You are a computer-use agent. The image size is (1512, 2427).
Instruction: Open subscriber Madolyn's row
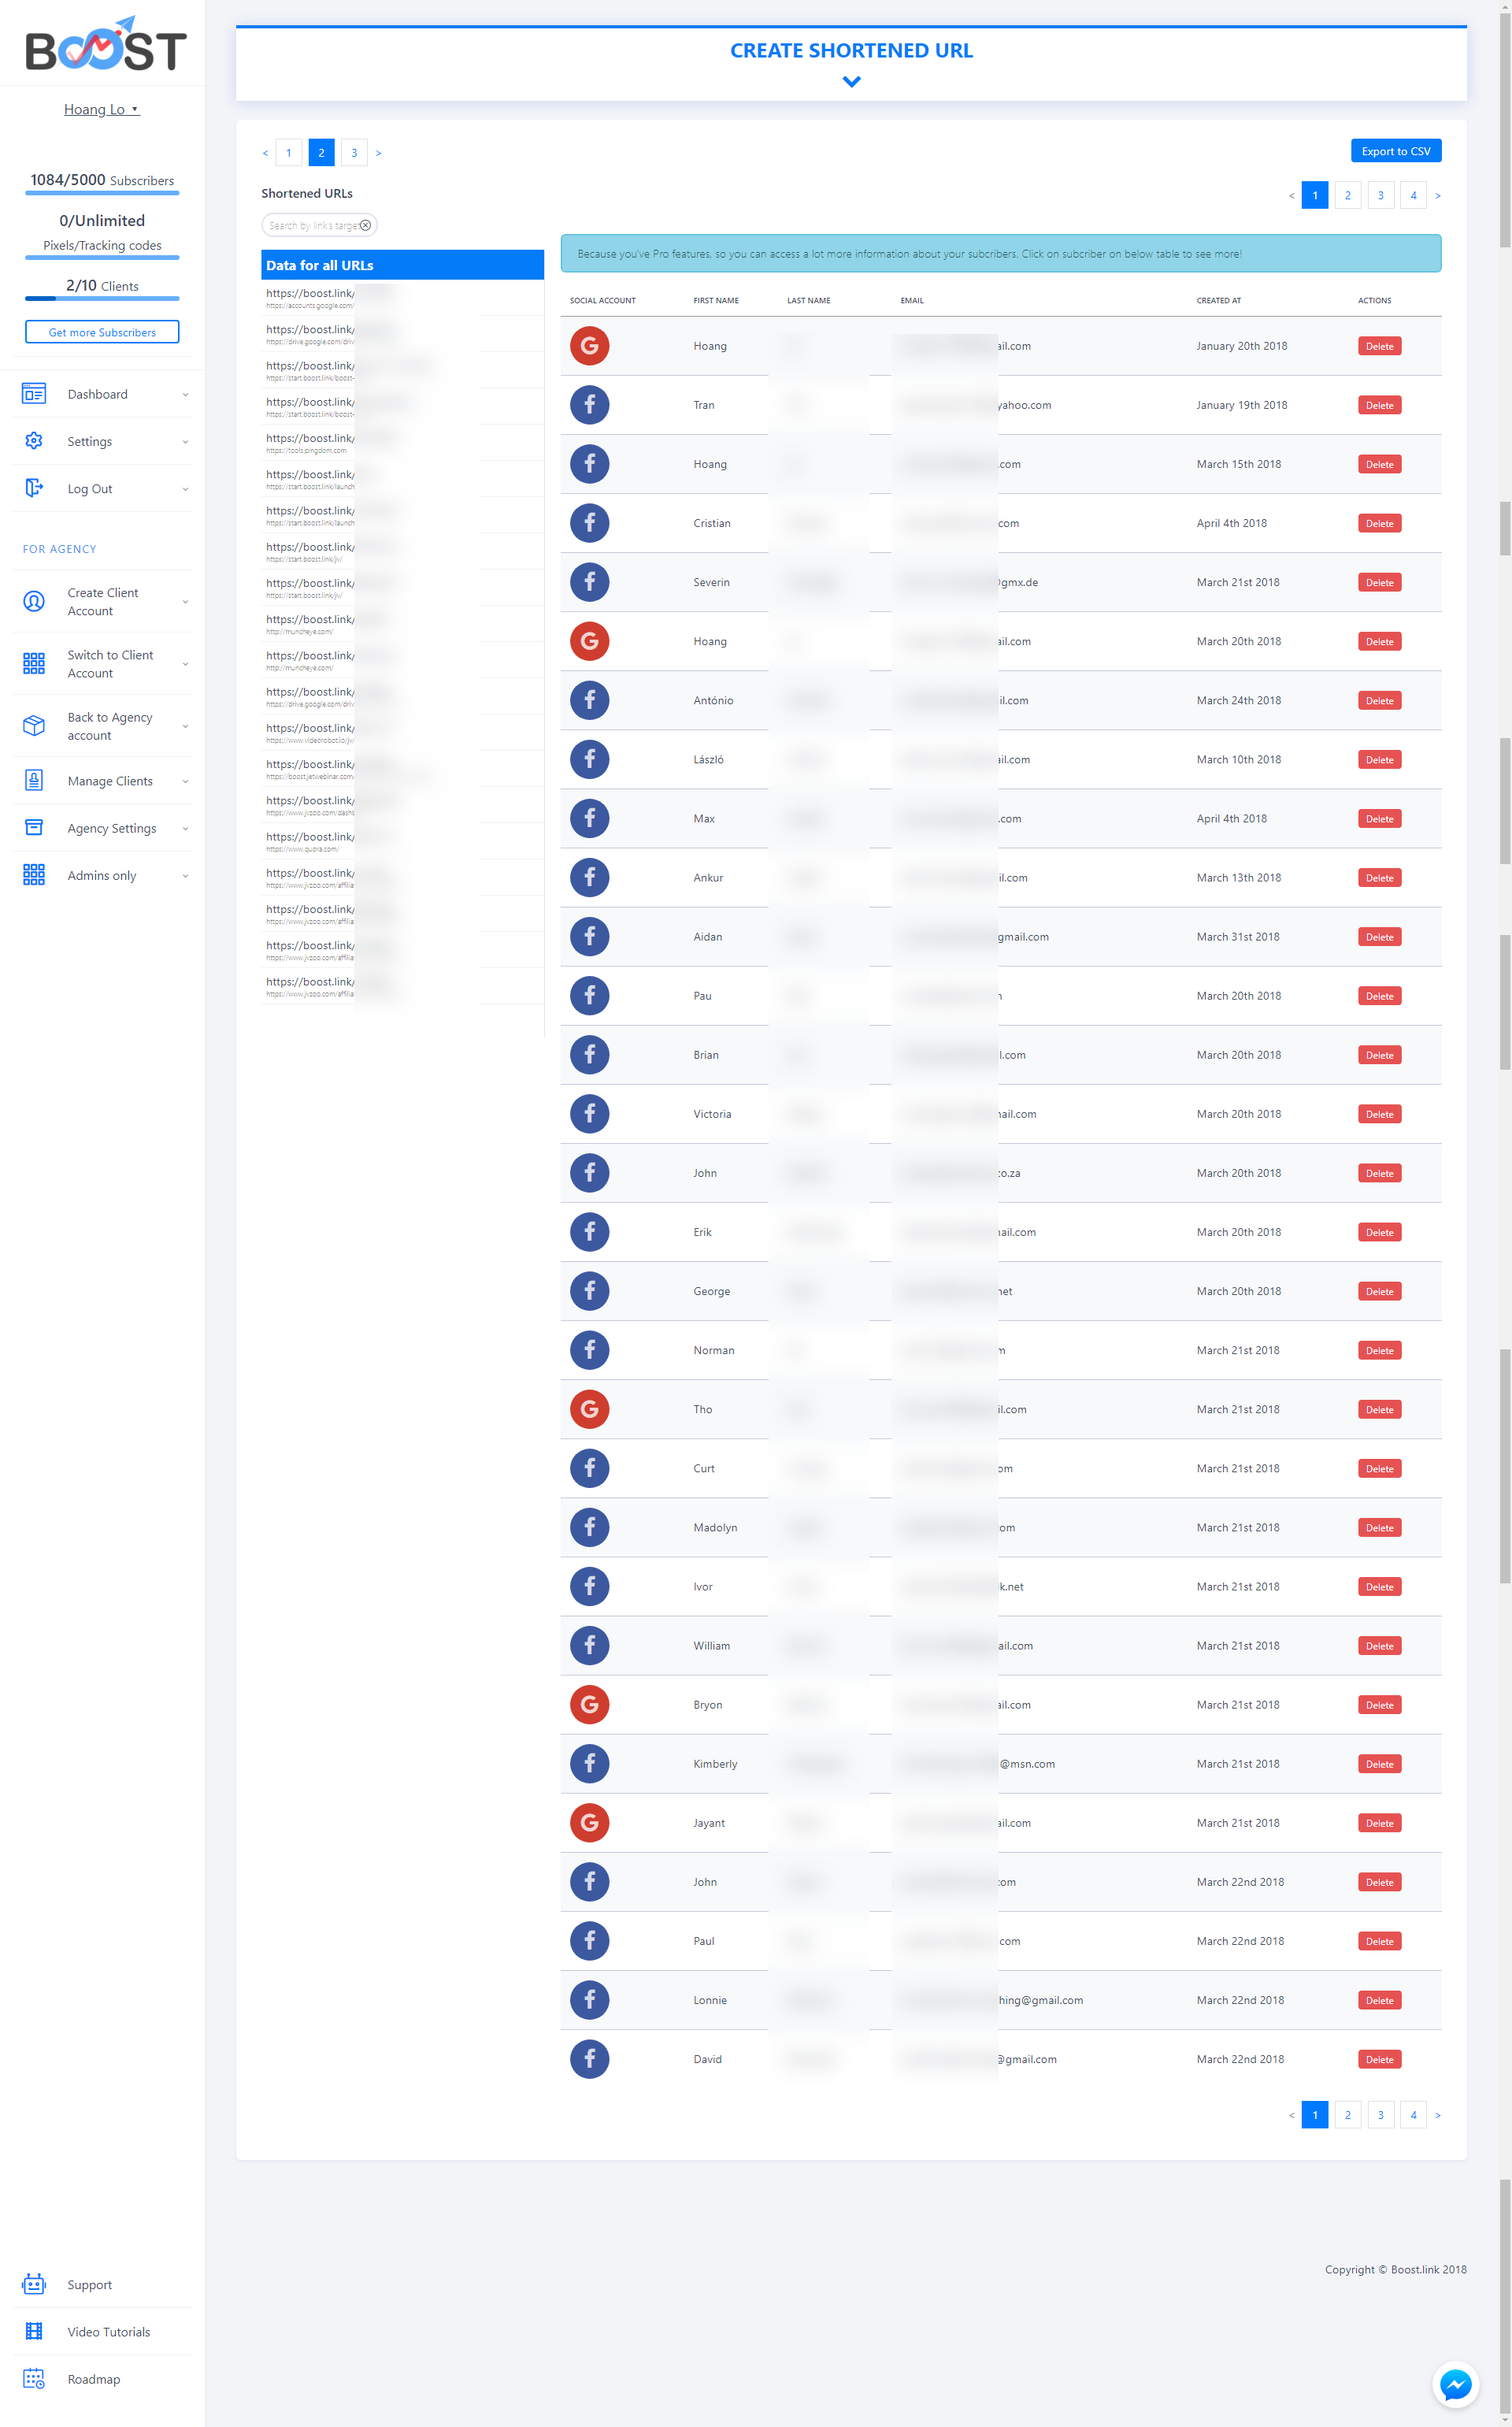pos(1000,1527)
